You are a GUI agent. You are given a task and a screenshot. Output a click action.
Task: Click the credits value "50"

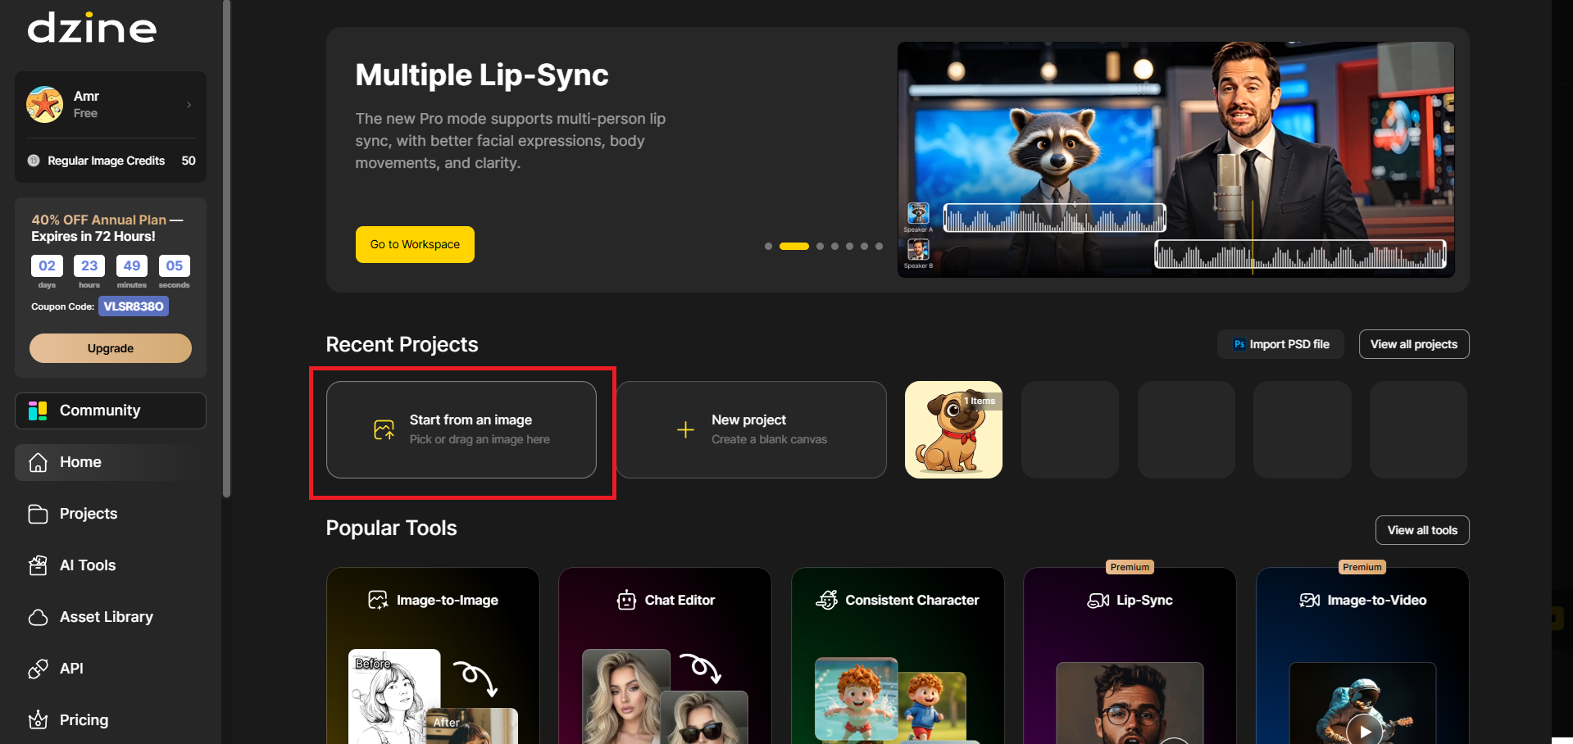click(x=189, y=161)
